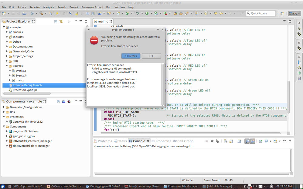303x189 pixels.
Task: Click the lightning bolt flash icon
Action: (x=57, y=13)
